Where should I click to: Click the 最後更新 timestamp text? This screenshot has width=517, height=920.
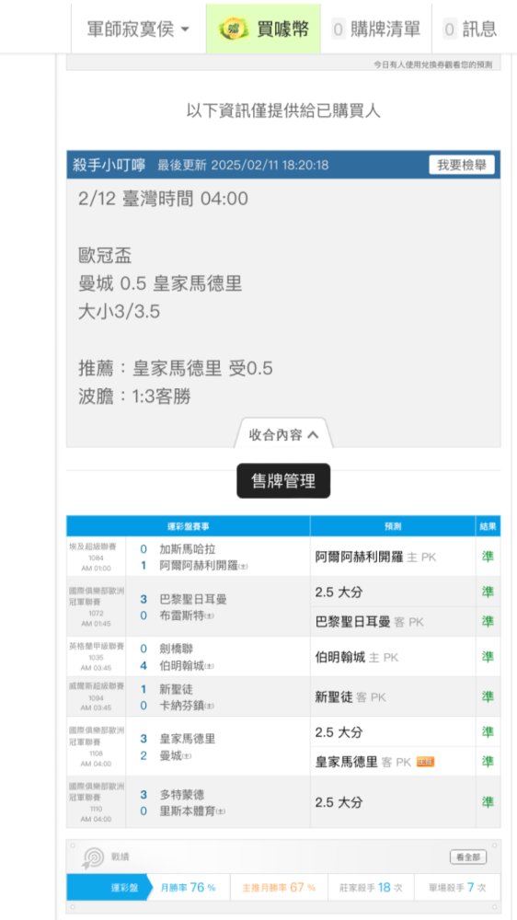point(244,166)
